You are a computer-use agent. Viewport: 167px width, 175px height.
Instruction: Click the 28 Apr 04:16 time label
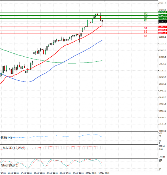click(65, 173)
